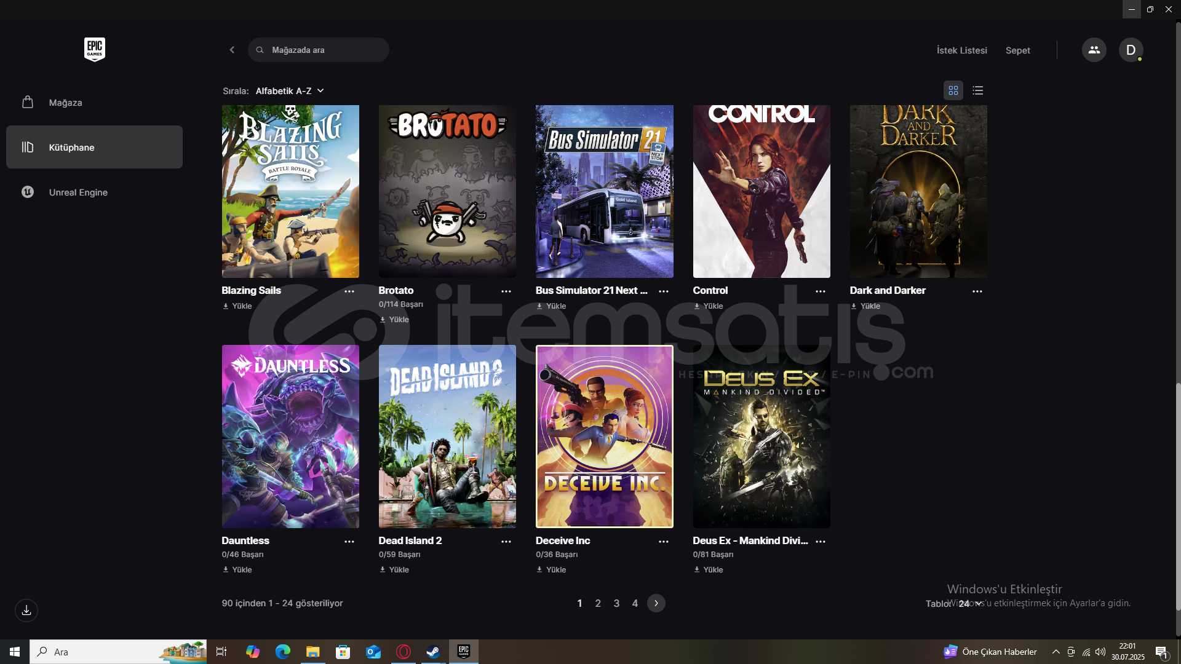1181x664 pixels.
Task: Open Microsoft Store from taskbar
Action: click(343, 652)
